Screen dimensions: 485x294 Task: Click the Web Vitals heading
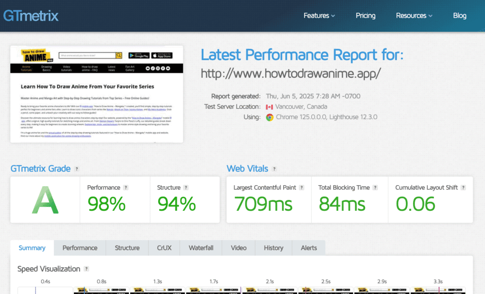point(247,169)
